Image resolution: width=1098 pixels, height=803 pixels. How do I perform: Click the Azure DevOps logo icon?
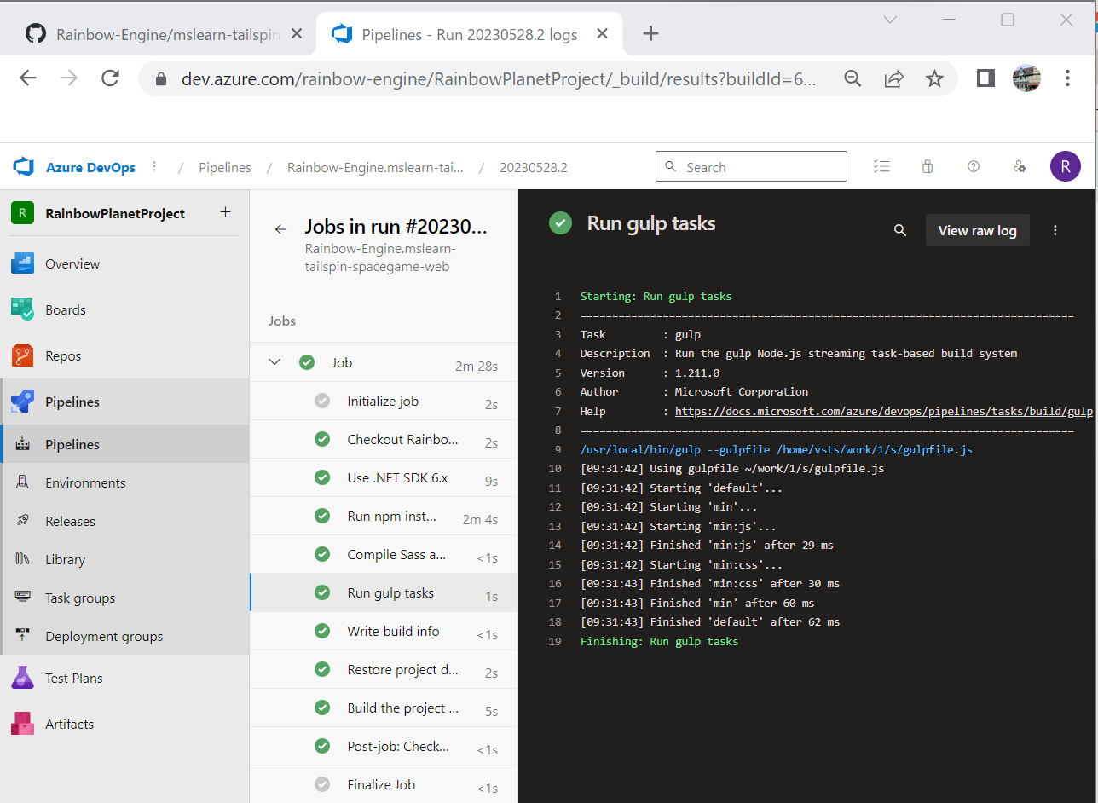(x=22, y=167)
